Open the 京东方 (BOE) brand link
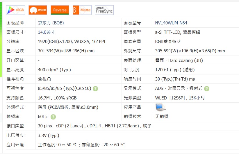 pyautogui.click(x=51, y=23)
